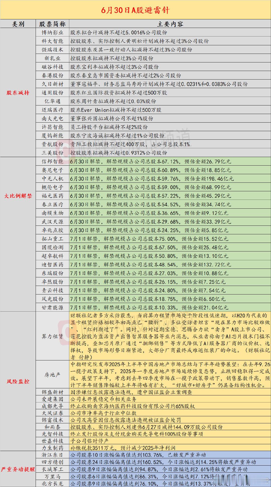Select stock name 长城军工
The height and width of the screenshot is (487, 271).
pyautogui.click(x=52, y=469)
